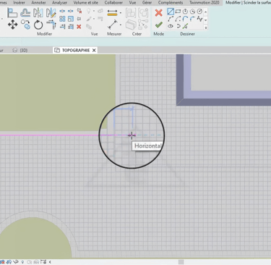Viewport: 271px width, 265px height.
Task: Select the Fillet Arc draw tool
Action: 192,19
